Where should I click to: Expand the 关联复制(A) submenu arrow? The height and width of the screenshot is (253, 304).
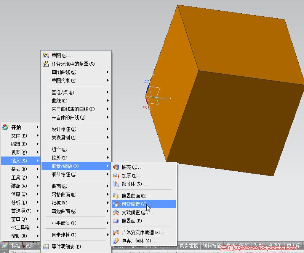click(107, 138)
